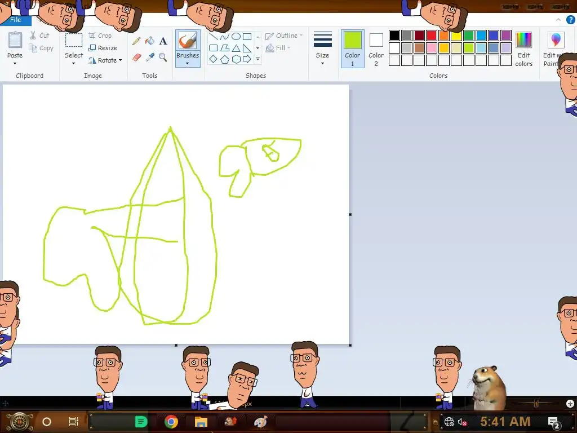Pick the red color swatch
Screen dimensions: 577x433
[431, 36]
